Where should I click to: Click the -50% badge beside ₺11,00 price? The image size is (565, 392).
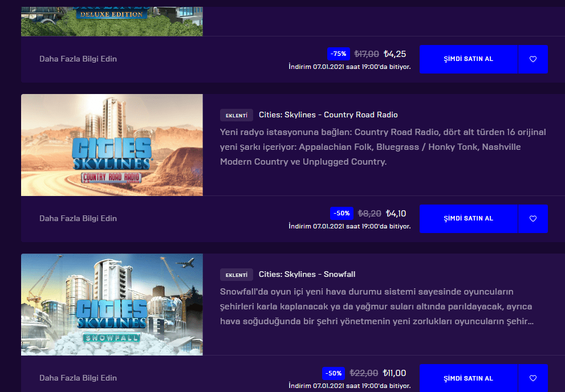pos(334,373)
